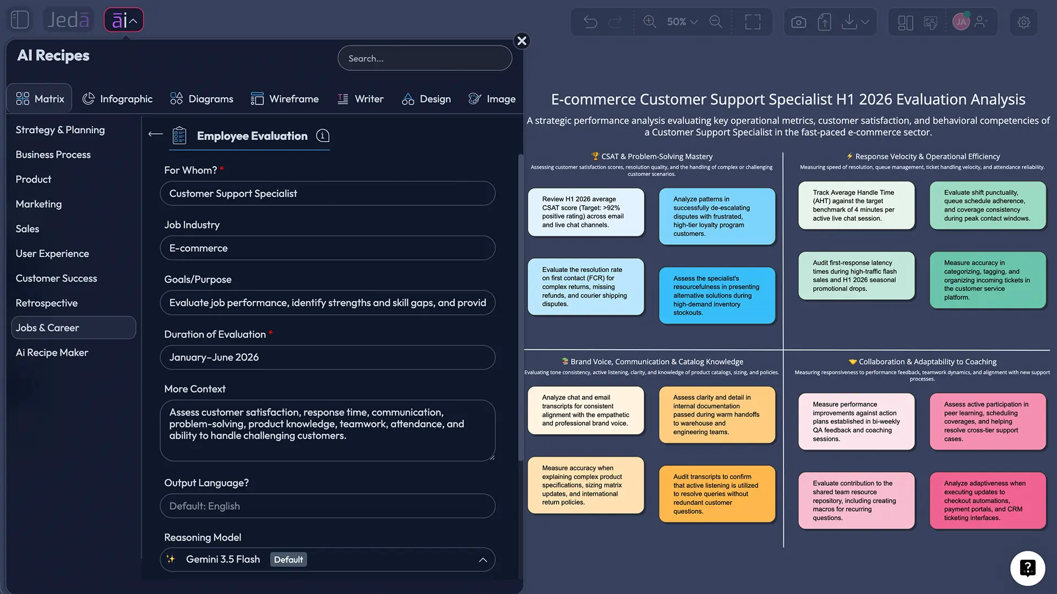Image resolution: width=1057 pixels, height=594 pixels.
Task: Select the 'Evaluate shift punctuality' card
Action: 988,206
